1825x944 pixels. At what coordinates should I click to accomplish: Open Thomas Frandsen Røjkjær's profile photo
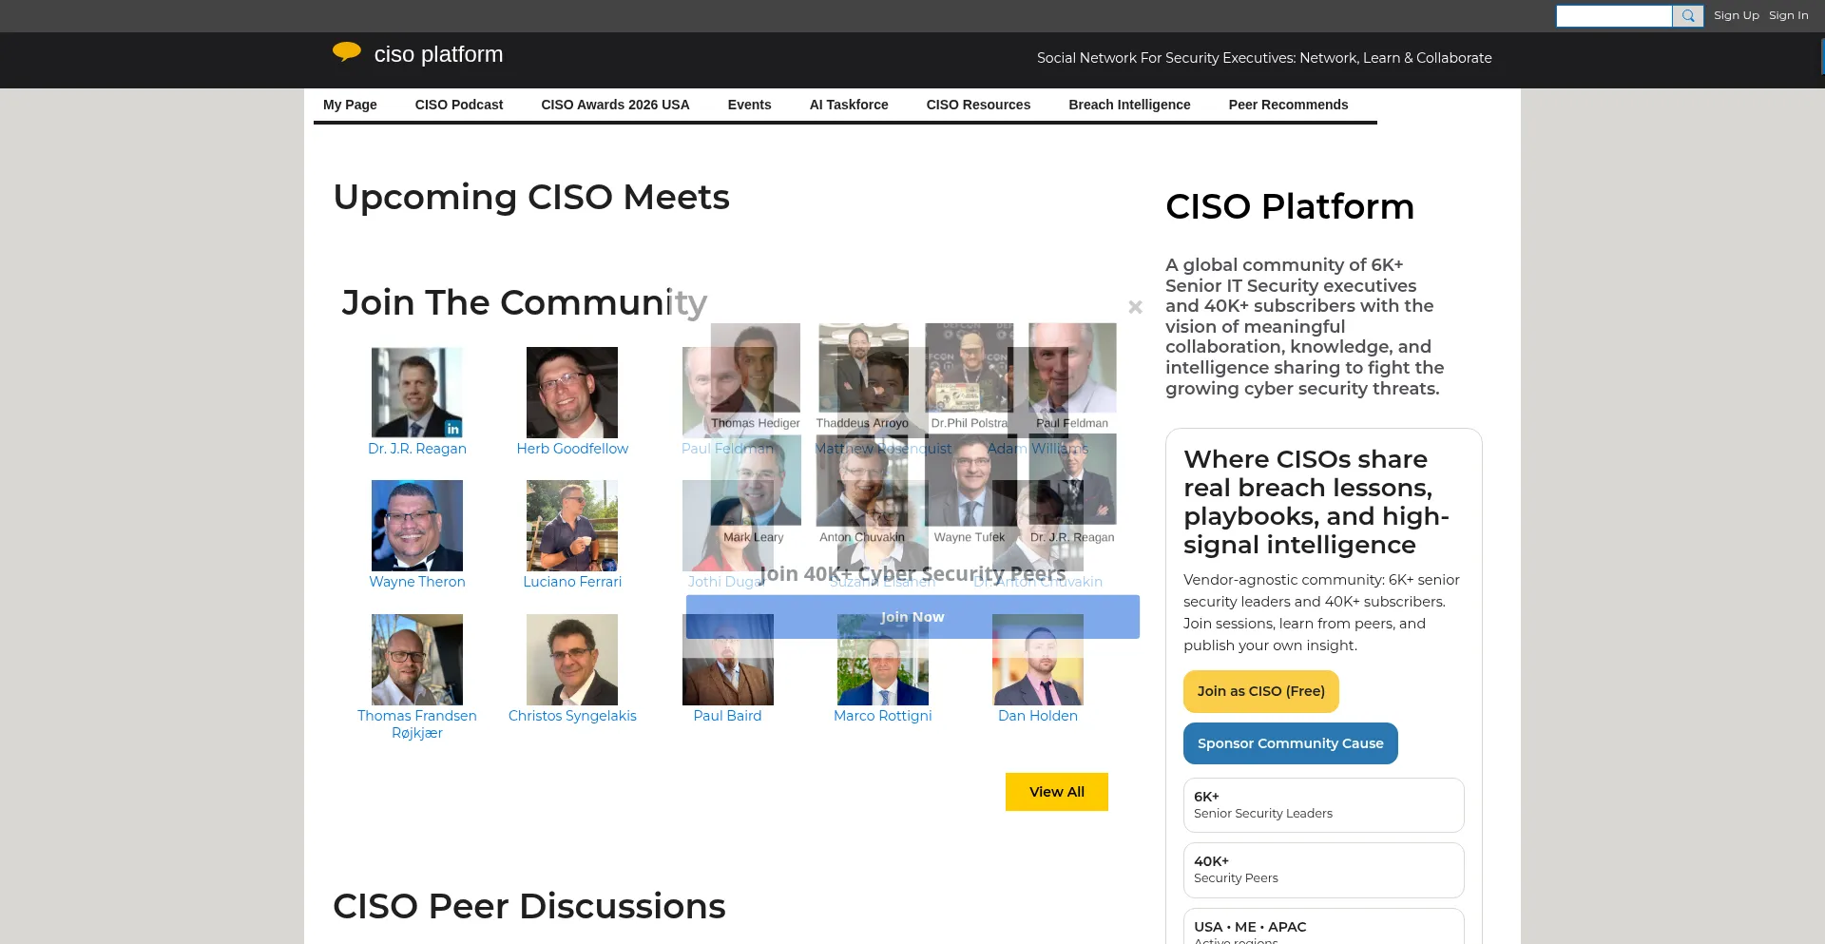[417, 660]
